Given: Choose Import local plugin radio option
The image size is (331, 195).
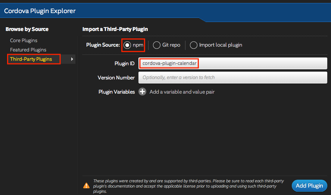Looking at the screenshot, I should (x=194, y=45).
